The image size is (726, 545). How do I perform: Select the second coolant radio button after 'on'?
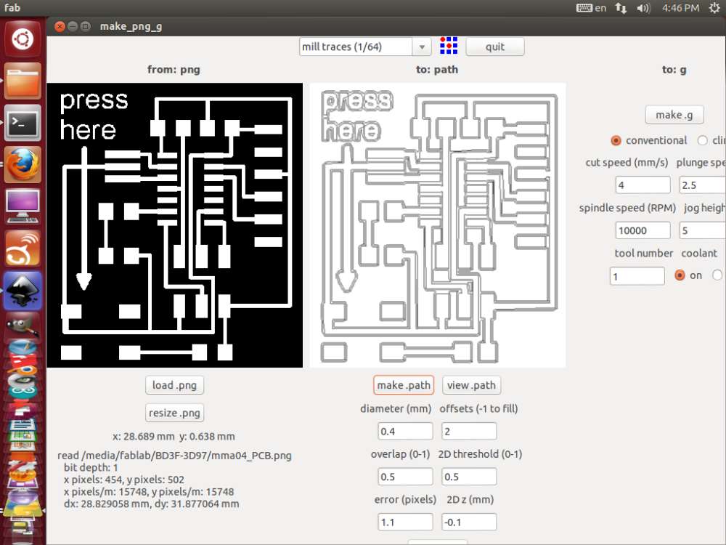tap(718, 275)
